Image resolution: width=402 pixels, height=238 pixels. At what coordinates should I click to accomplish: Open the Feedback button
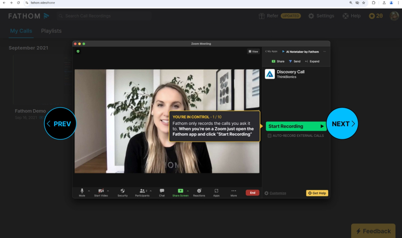(373, 231)
